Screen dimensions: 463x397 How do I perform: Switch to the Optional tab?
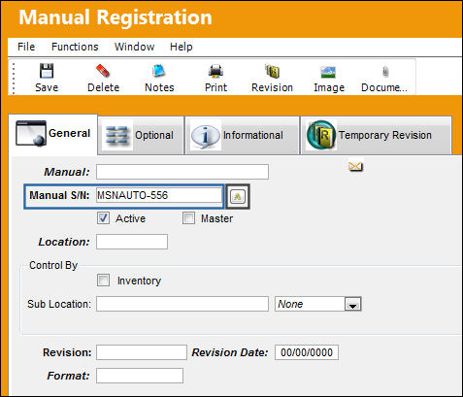[x=141, y=135]
